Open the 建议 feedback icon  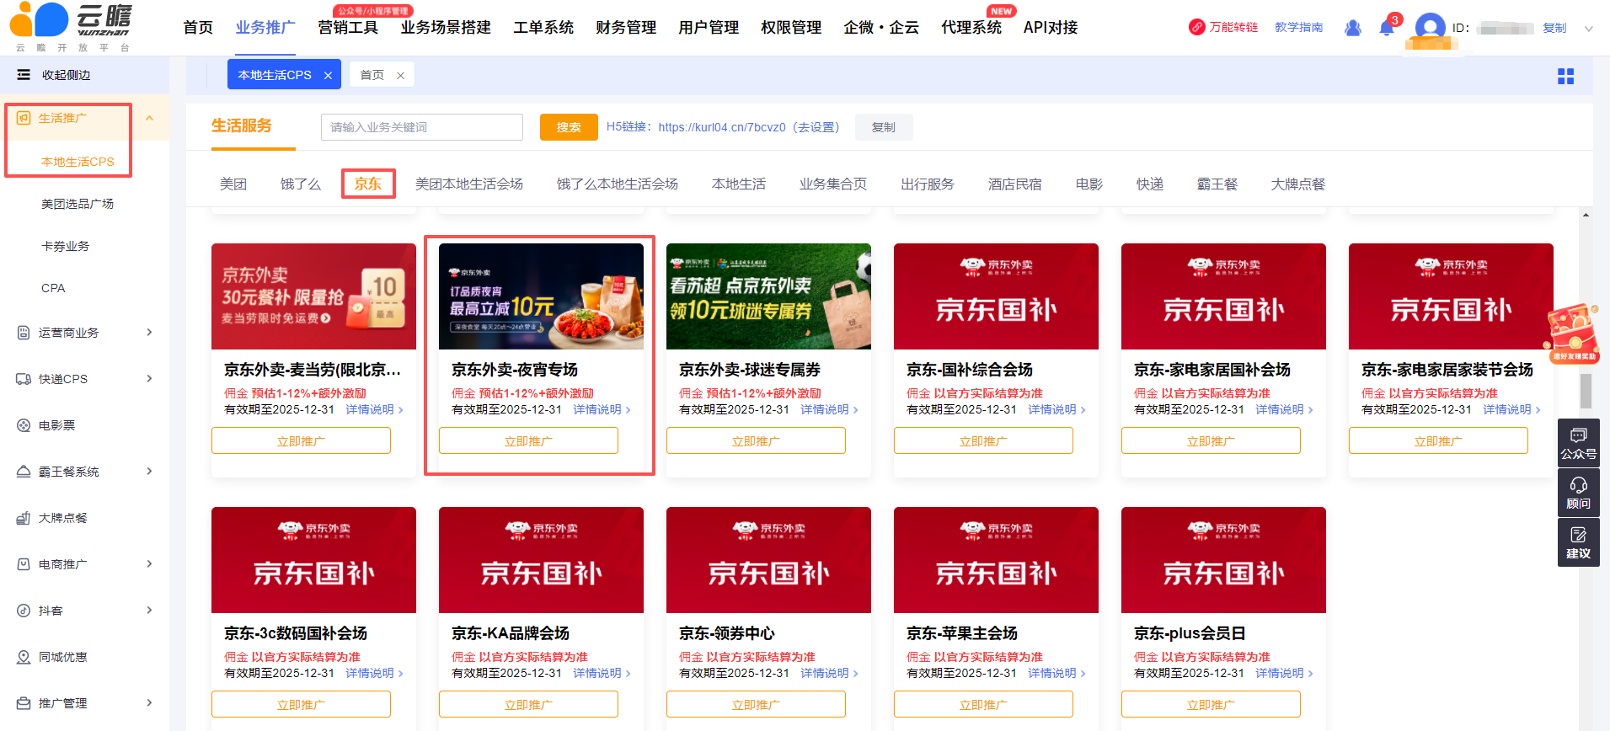point(1578,542)
